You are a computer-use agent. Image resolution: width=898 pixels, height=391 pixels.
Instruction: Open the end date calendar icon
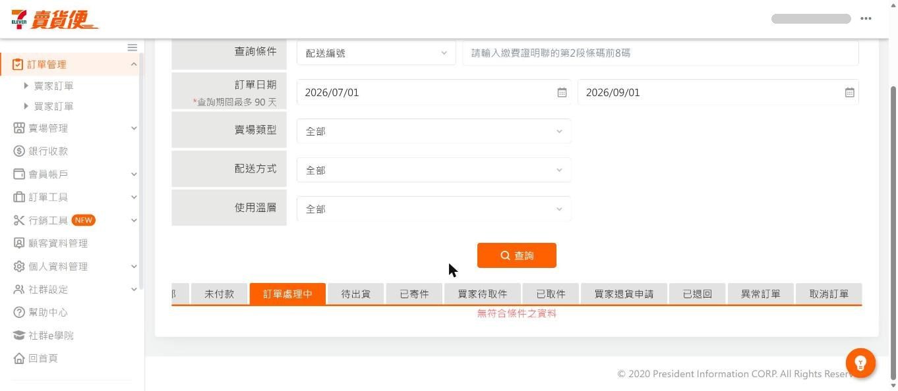[850, 92]
